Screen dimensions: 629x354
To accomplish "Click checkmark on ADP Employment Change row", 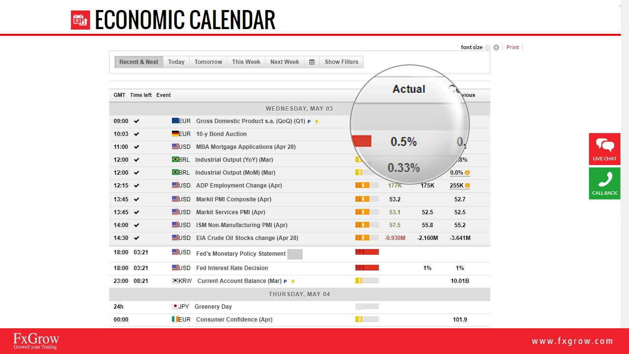I will point(137,186).
